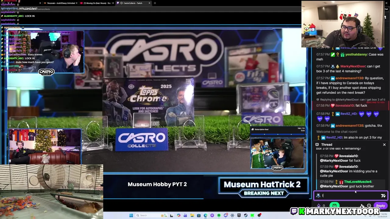
Task: Open the Windows Start menu
Action: point(131,215)
